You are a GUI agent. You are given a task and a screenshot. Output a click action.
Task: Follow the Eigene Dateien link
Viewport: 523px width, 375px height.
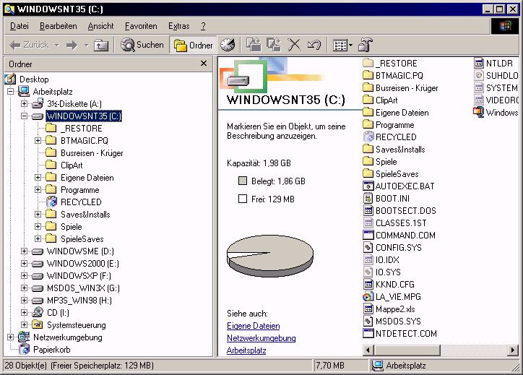[253, 326]
